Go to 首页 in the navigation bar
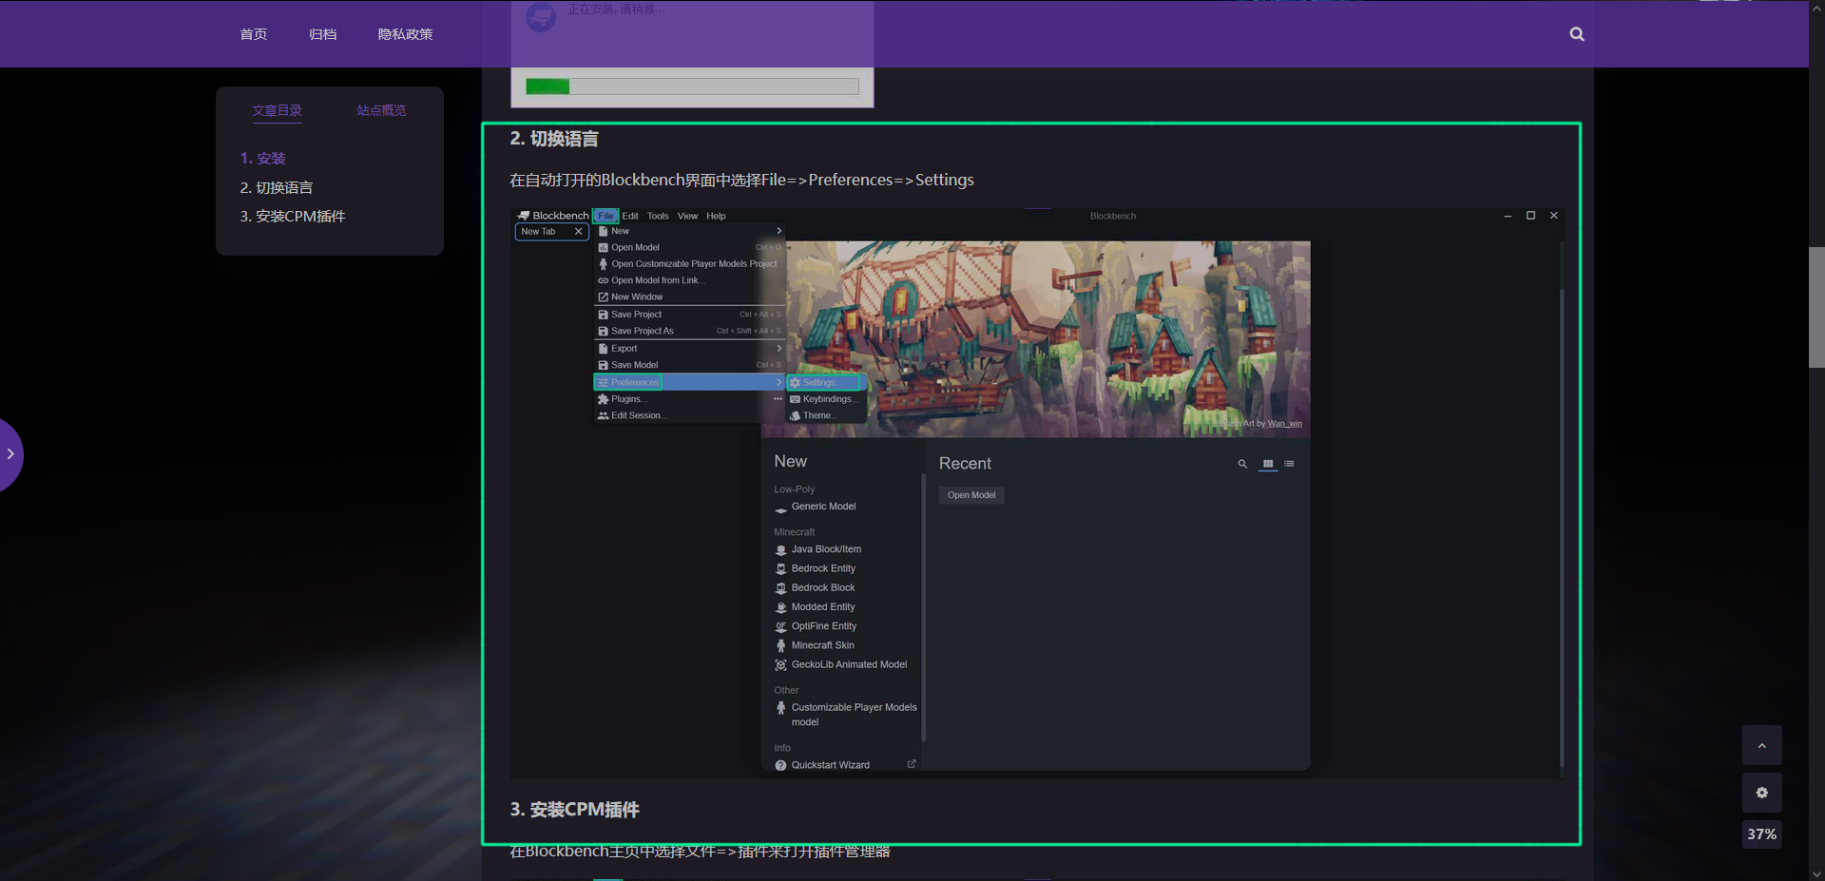Screen dimensions: 1825x881 click(x=253, y=34)
